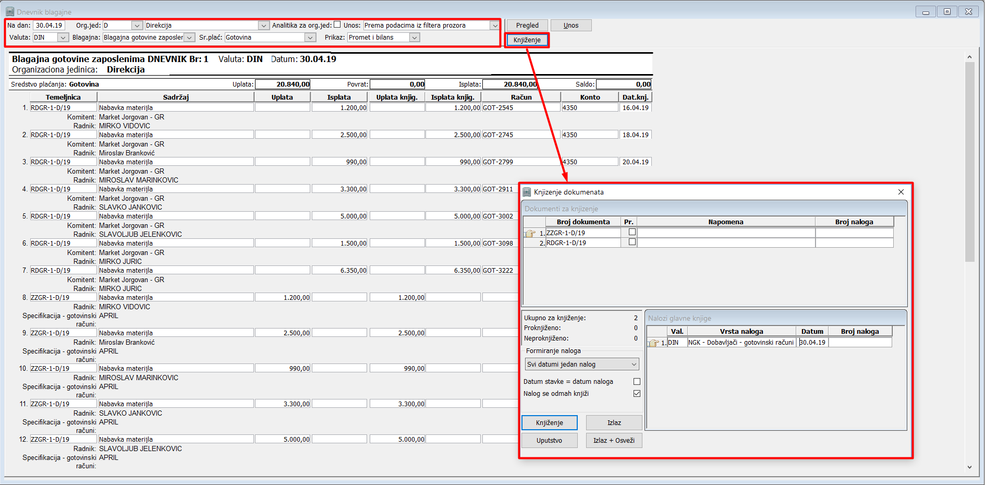
Task: Click the Izlaz button
Action: pos(614,423)
